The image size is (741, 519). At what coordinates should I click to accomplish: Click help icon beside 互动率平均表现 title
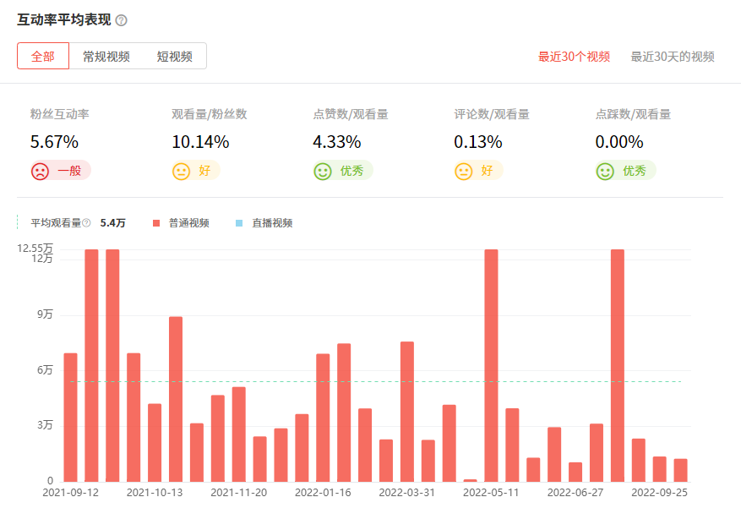point(121,20)
